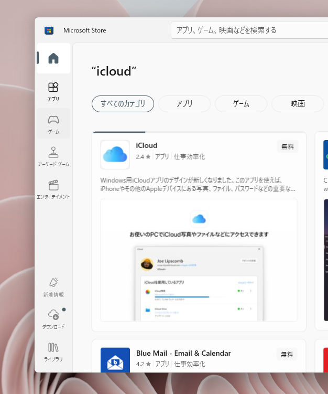
Task: Open the iCloud app title
Action: 147,145
